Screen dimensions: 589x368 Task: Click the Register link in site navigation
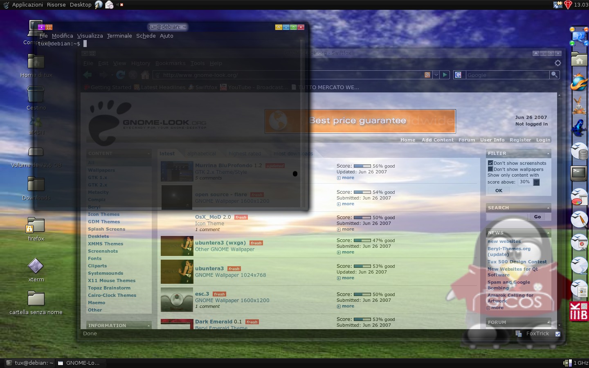[520, 140]
